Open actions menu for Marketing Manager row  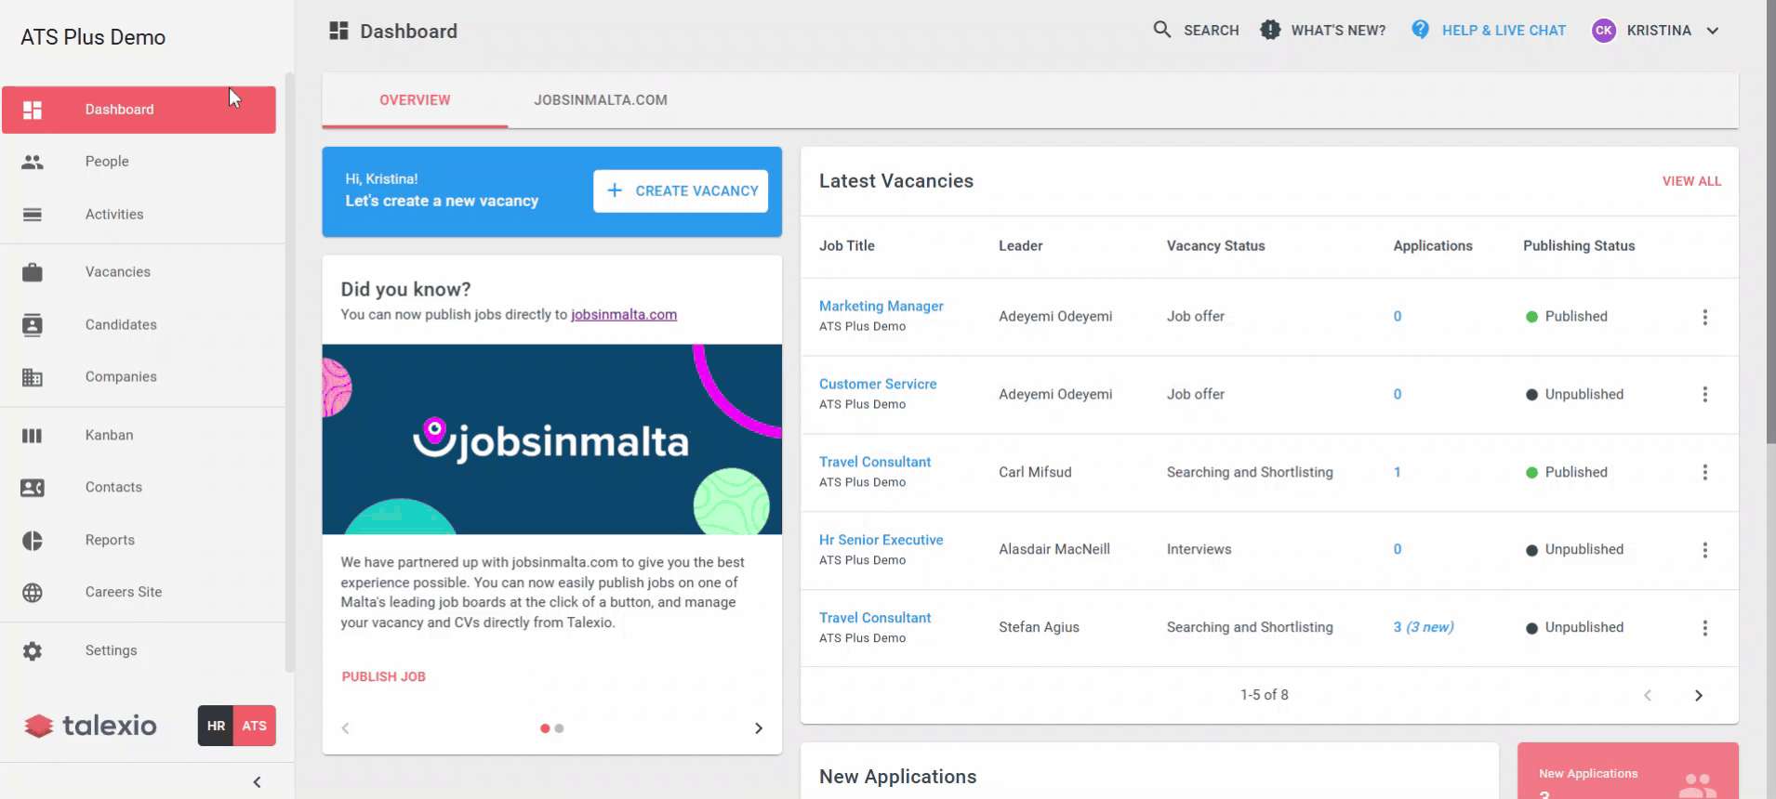[1705, 317]
